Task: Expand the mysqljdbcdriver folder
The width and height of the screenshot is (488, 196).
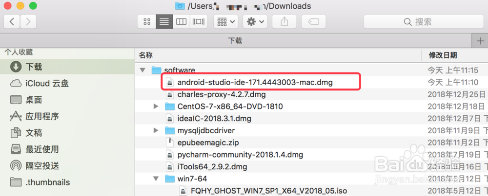Action: click(x=156, y=130)
